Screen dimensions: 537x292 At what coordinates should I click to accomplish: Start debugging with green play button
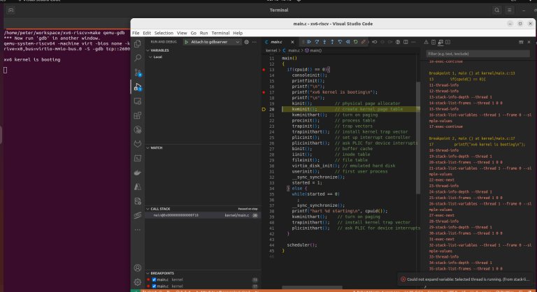tap(186, 42)
